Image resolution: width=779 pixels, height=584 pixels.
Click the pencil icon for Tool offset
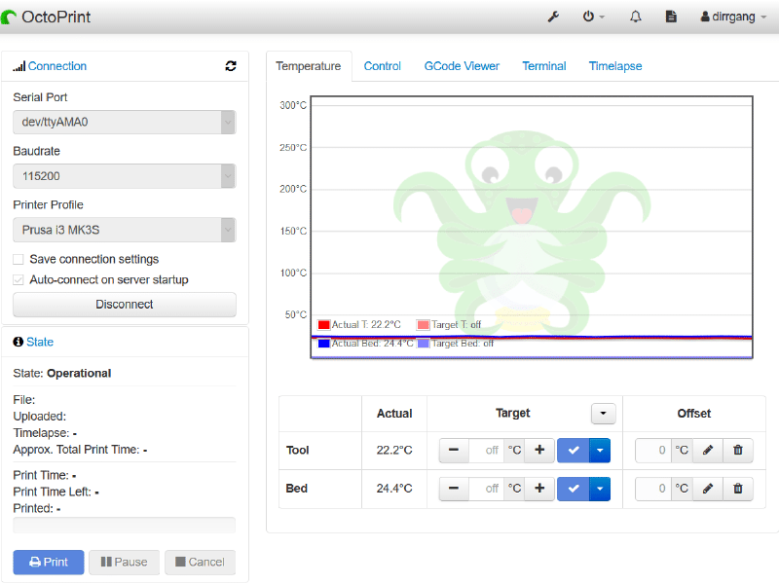coord(708,451)
